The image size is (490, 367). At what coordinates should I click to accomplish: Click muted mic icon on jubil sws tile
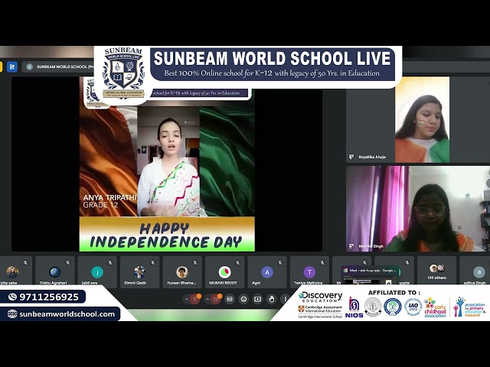[110, 263]
